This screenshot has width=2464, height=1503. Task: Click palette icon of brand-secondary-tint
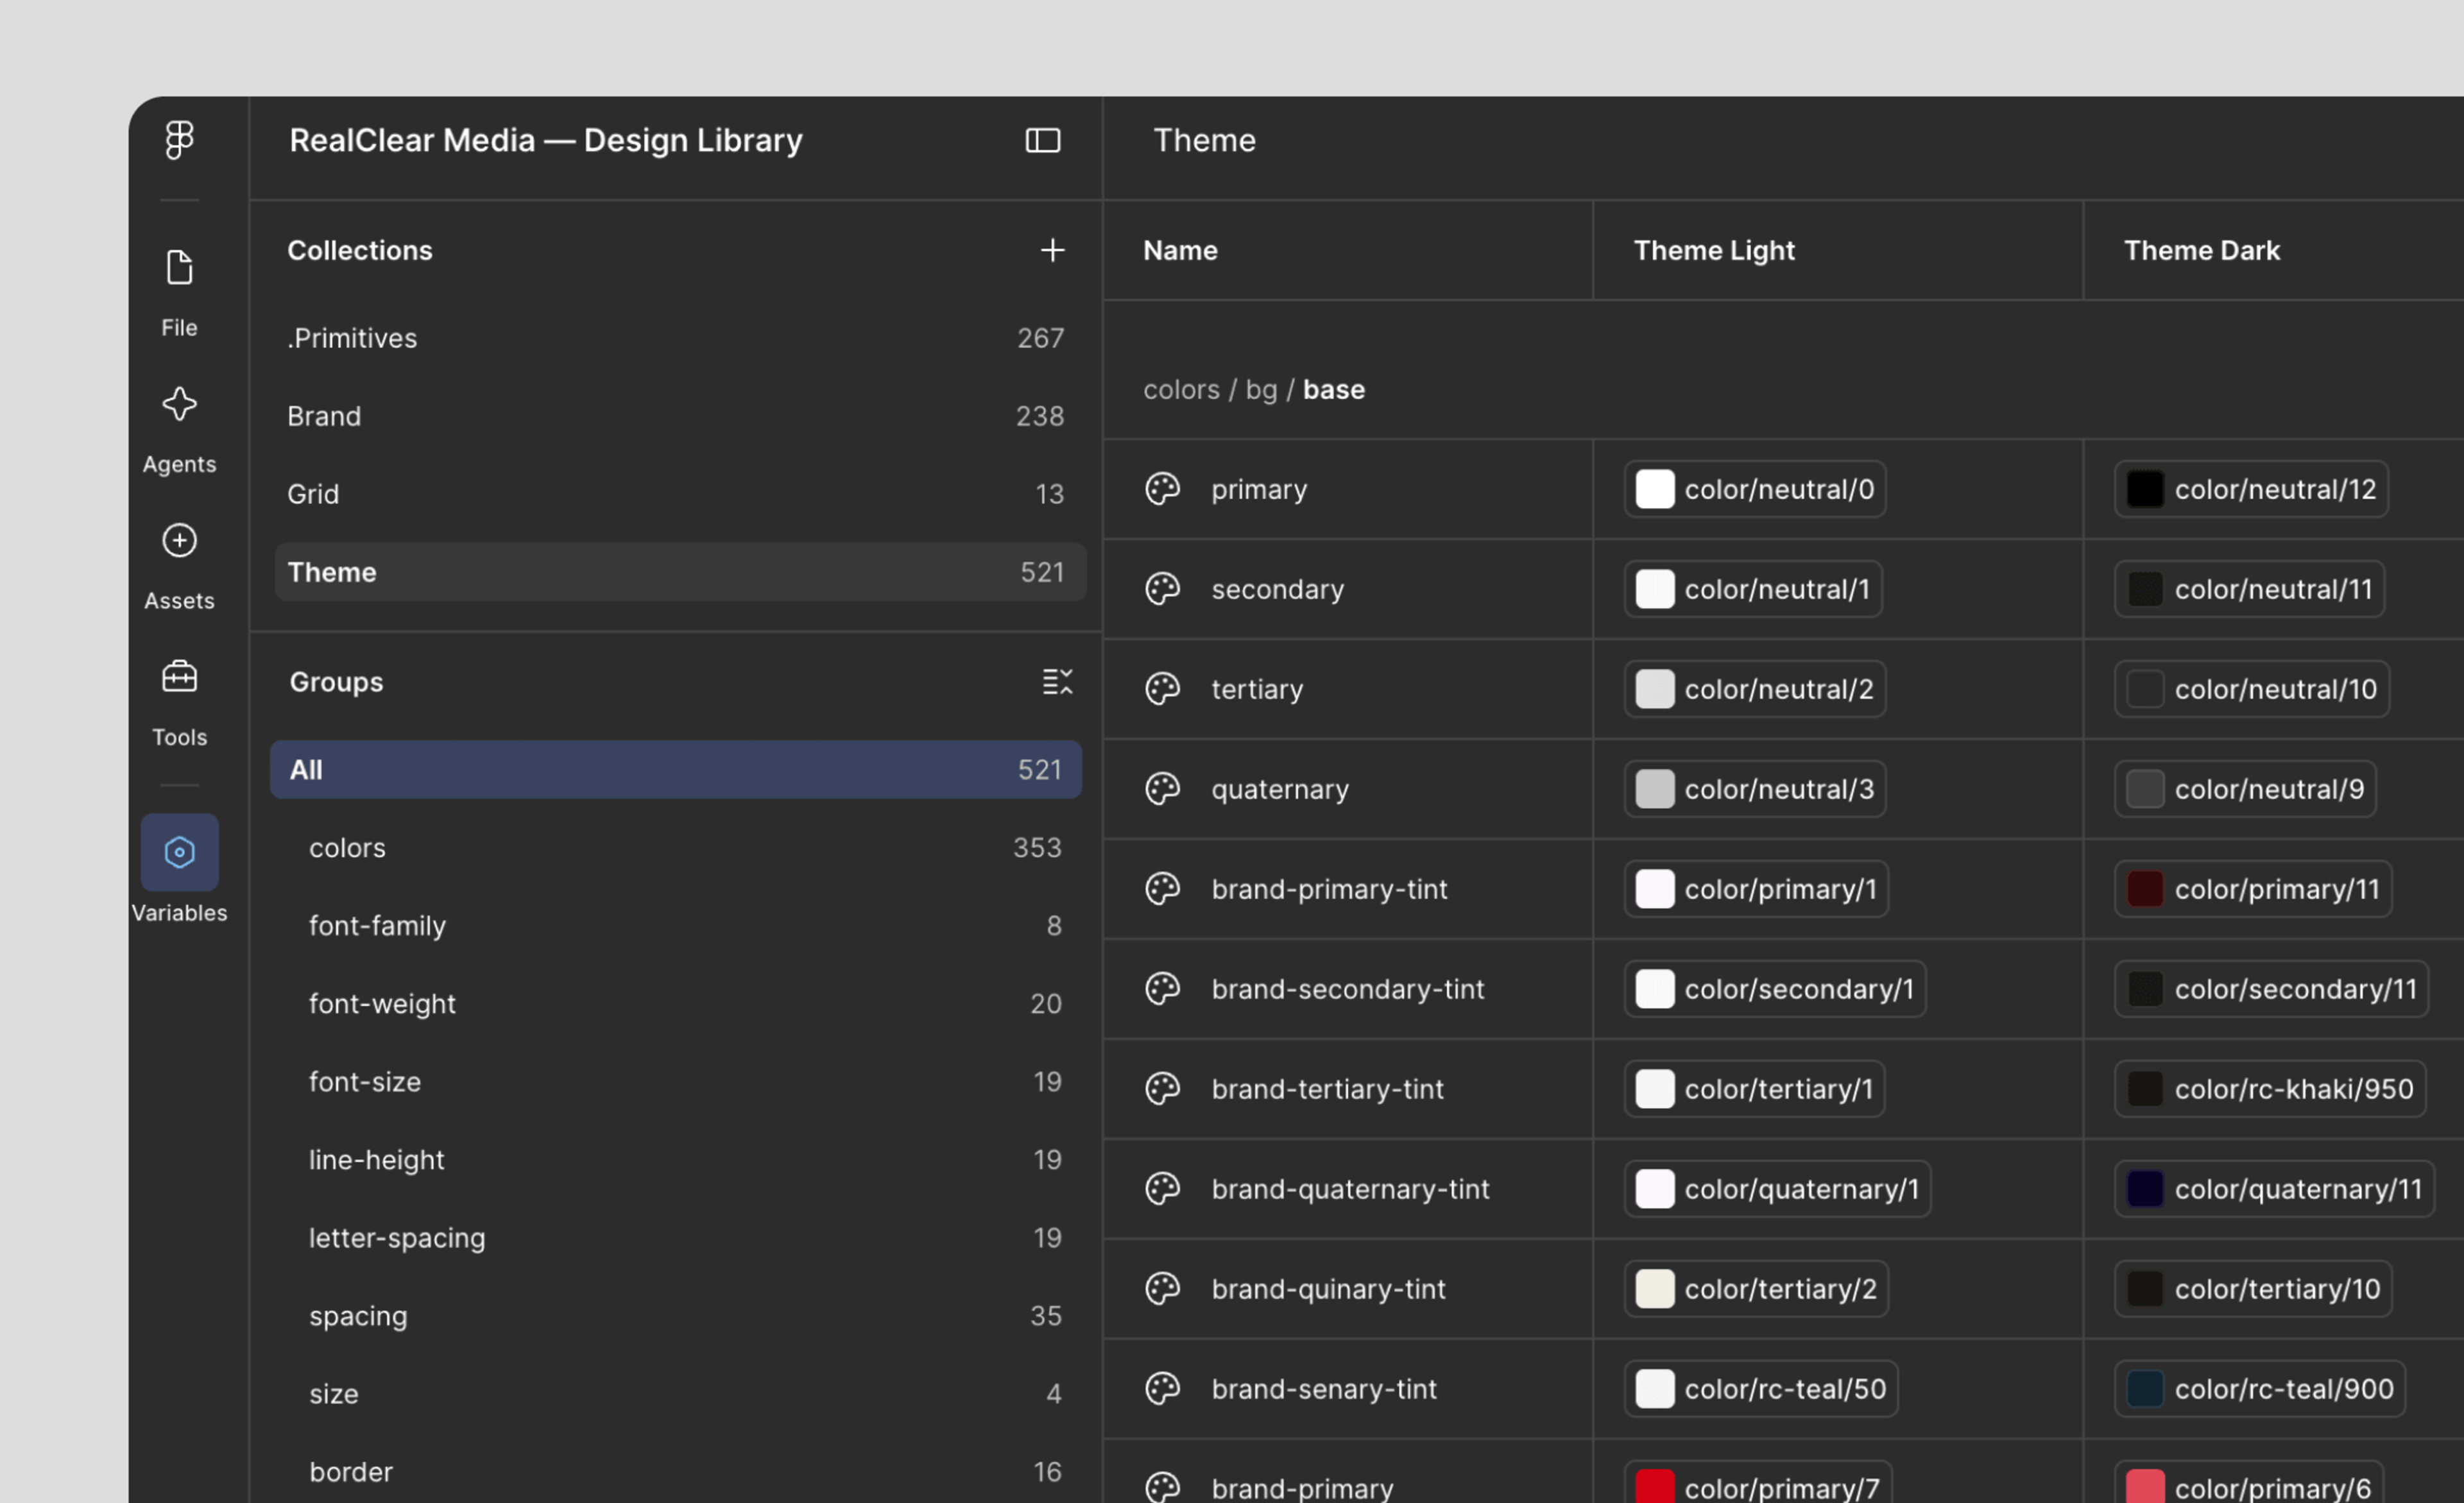pos(1162,989)
